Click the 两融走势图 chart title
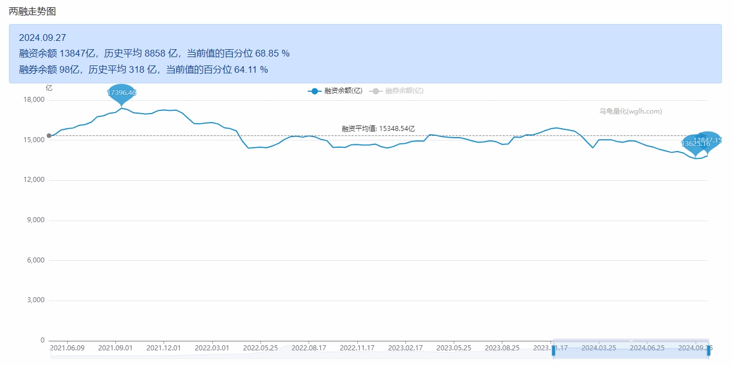 [32, 12]
